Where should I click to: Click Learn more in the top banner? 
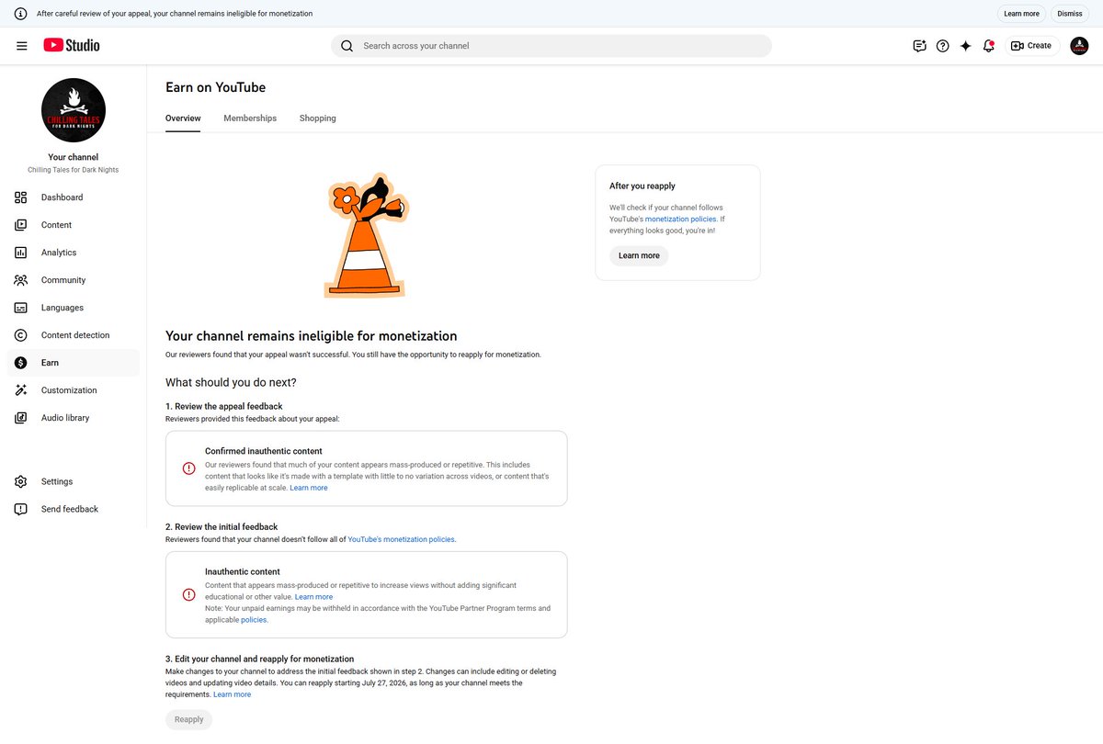1021,14
